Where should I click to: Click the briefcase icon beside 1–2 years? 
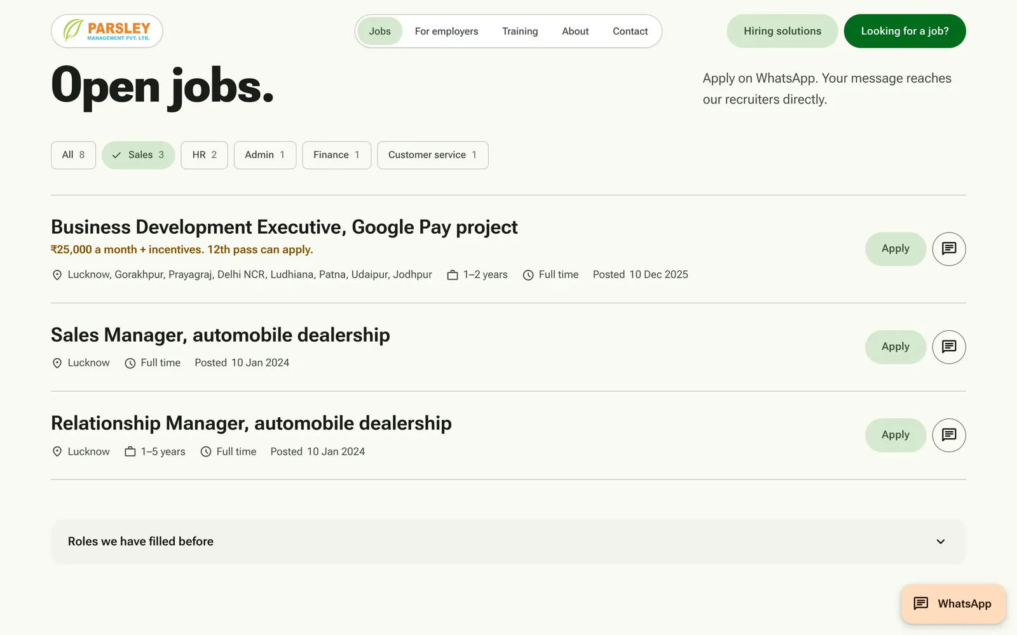coord(453,275)
